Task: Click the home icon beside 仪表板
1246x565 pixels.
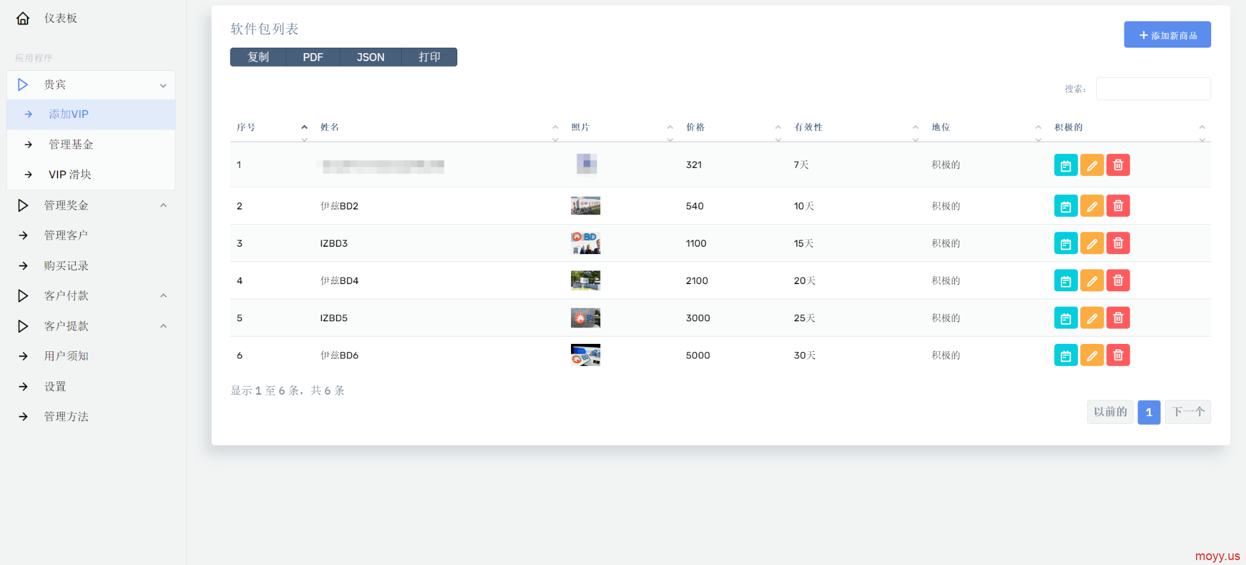Action: (x=23, y=18)
